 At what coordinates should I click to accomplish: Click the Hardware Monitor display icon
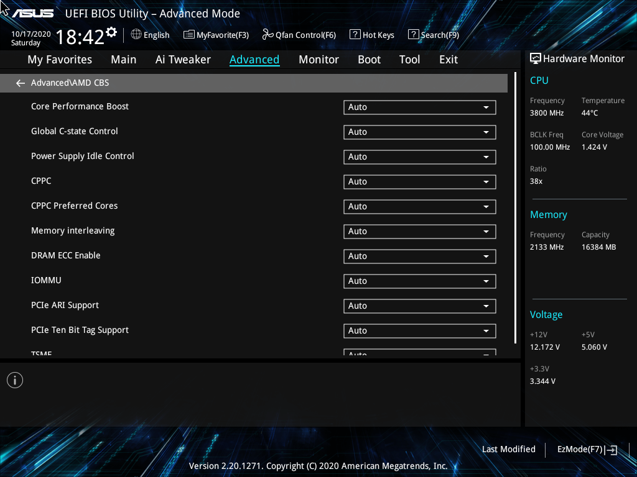point(536,59)
